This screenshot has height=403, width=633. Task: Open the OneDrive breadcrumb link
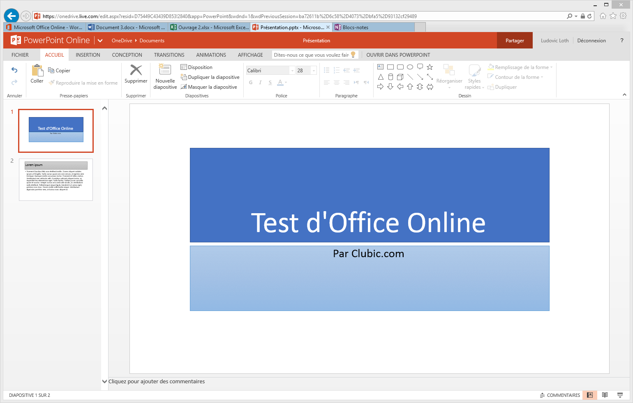click(122, 40)
